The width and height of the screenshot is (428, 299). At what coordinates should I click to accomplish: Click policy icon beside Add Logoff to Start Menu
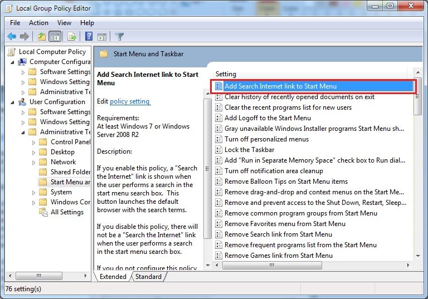coord(218,118)
